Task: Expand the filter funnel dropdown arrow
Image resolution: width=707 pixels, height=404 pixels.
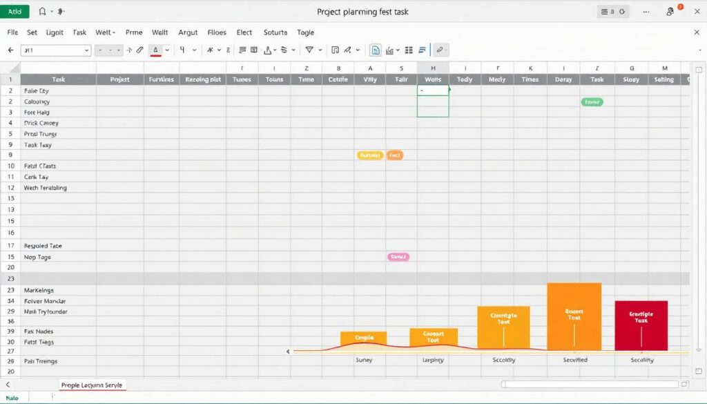Action: [320, 50]
